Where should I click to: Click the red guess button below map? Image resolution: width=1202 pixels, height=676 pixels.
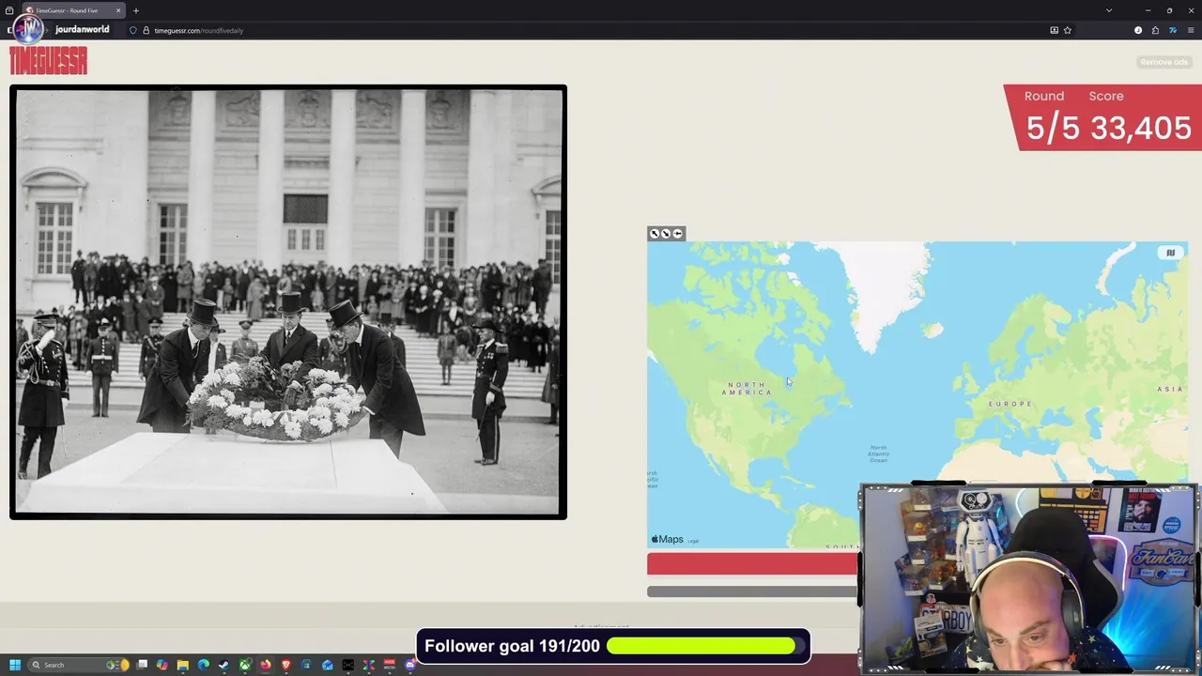point(752,563)
